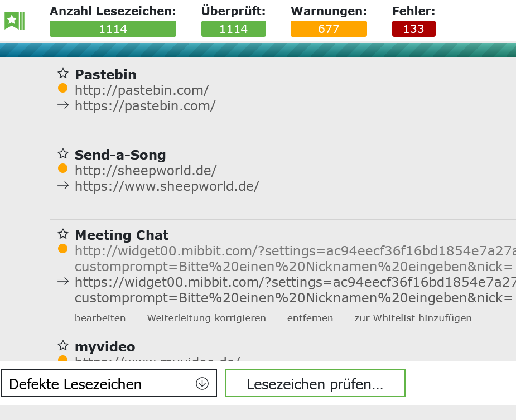Viewport: 516px width, 420px height.
Task: Click the circled down arrow in dropdown
Action: [202, 384]
